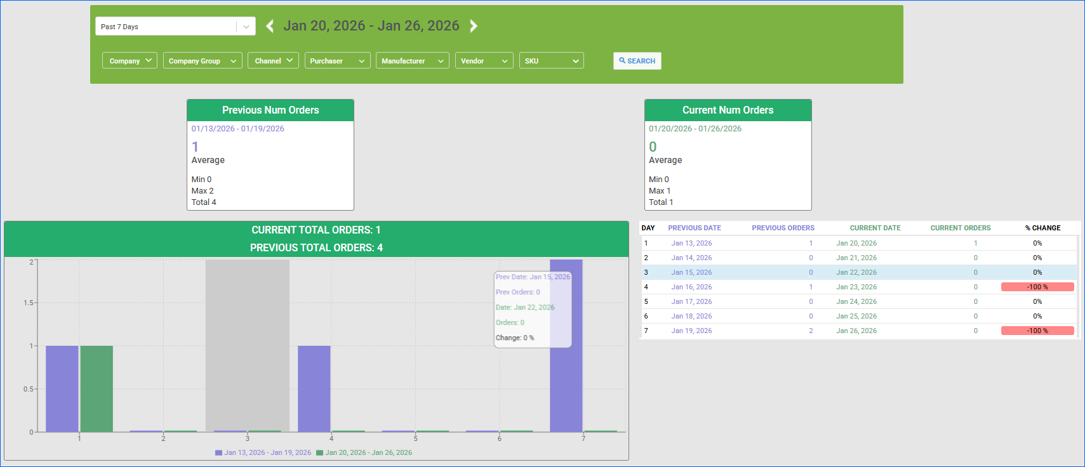1085x467 pixels.
Task: Sort by the % Change column header
Action: click(1042, 228)
